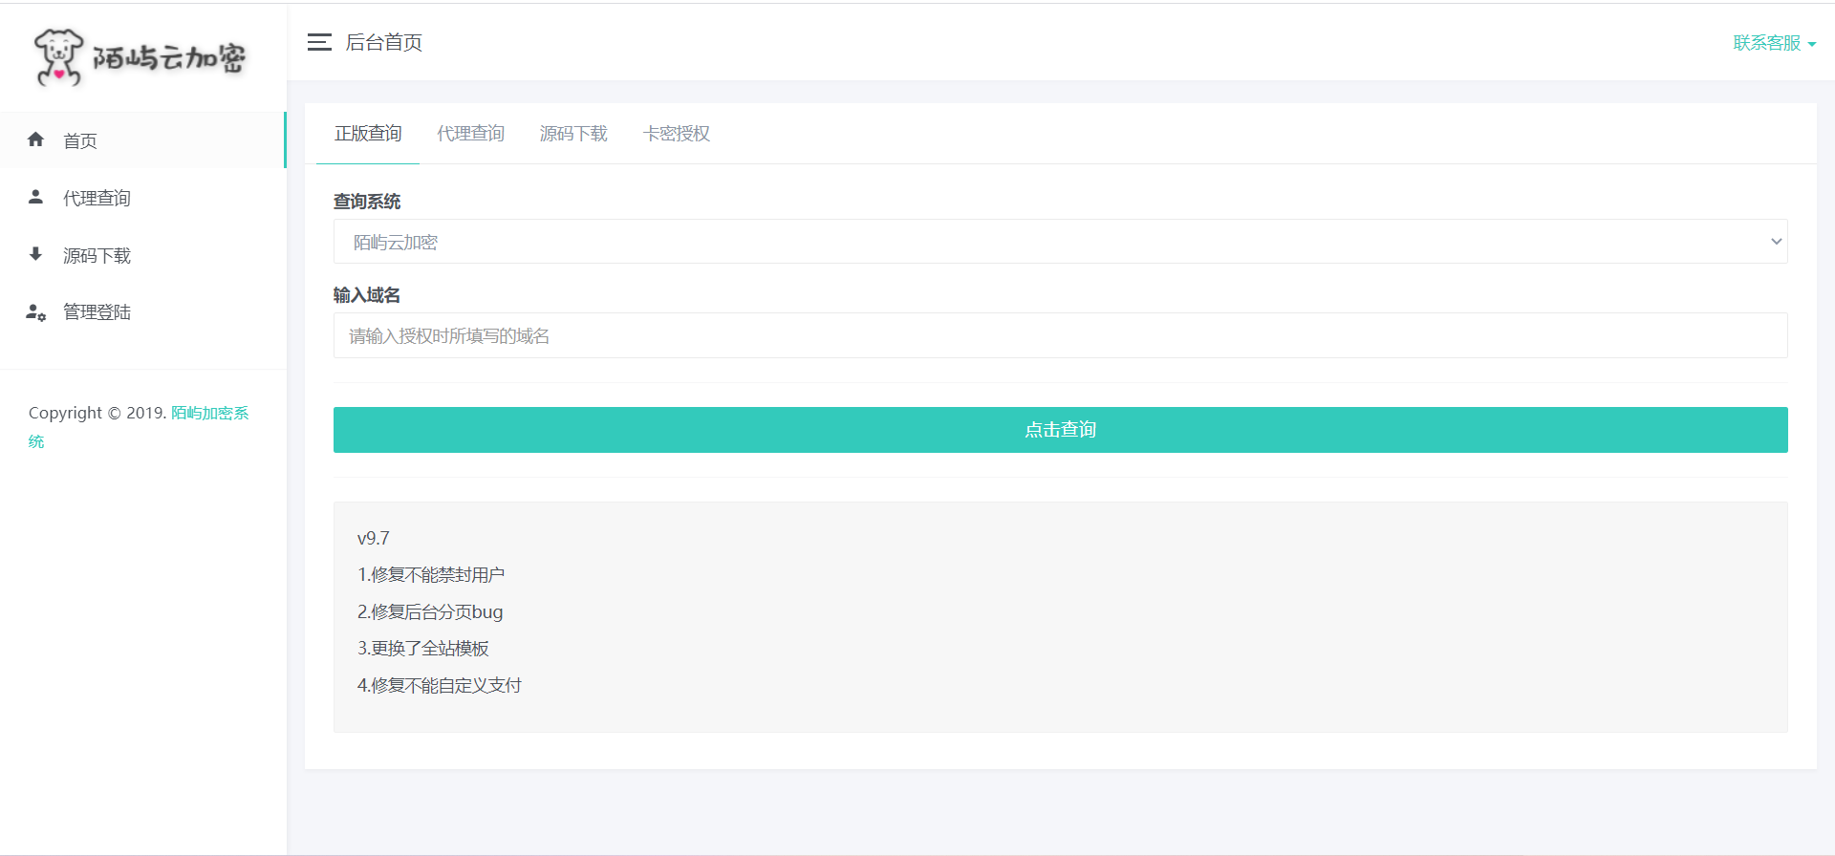This screenshot has height=856, width=1835.
Task: Click the home icon in the sidebar
Action: click(x=36, y=139)
